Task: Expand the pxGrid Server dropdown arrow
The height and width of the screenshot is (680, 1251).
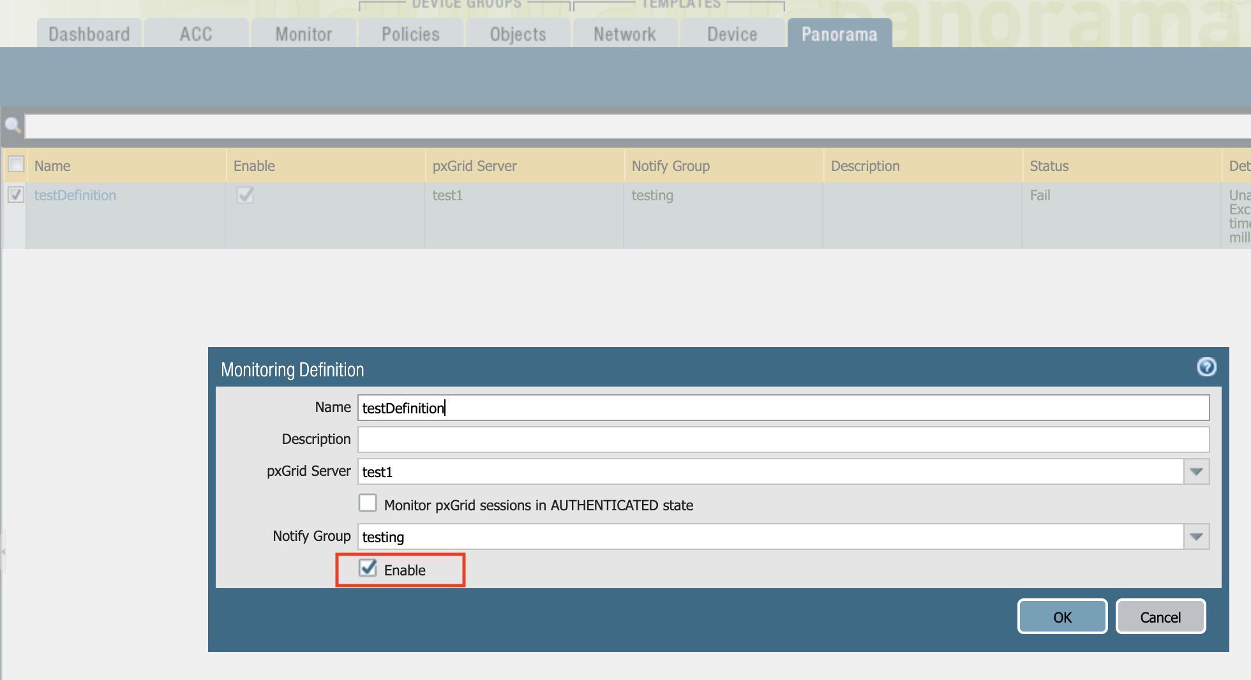Action: pyautogui.click(x=1196, y=471)
